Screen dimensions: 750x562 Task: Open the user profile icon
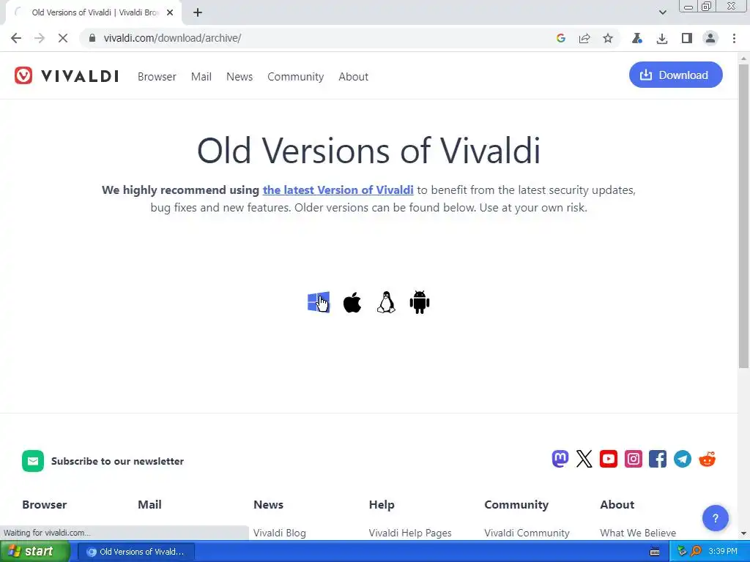(x=710, y=38)
